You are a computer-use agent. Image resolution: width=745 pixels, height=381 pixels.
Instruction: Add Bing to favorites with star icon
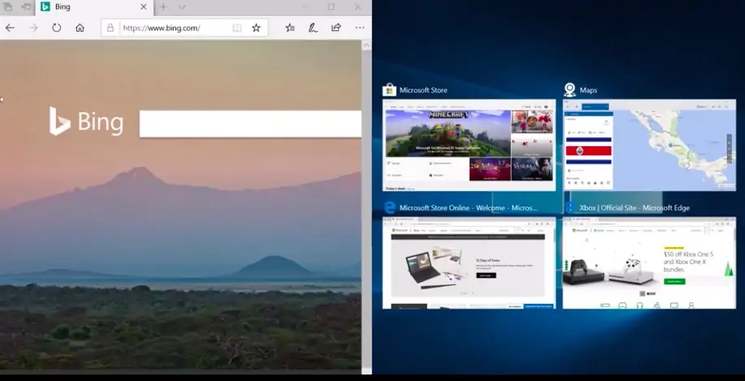pos(256,28)
